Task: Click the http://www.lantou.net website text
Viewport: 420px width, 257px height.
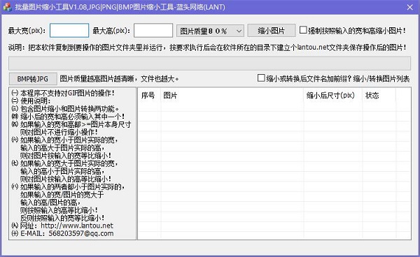Action: click(77, 226)
